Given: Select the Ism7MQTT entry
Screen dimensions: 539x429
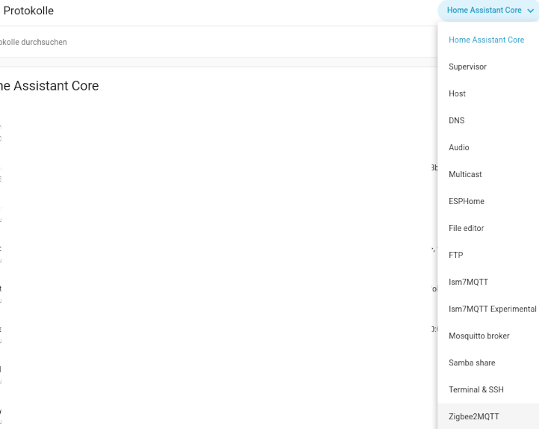Looking at the screenshot, I should 468,282.
